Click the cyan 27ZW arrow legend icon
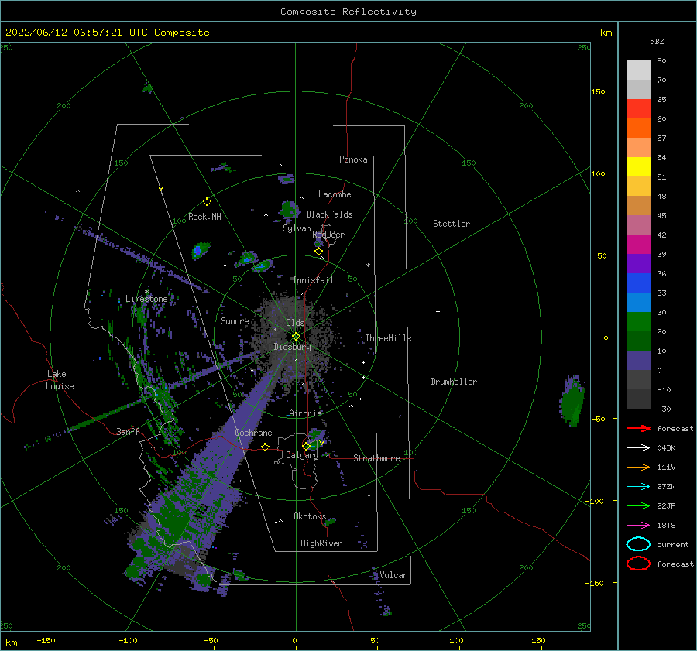Viewport: 697px width, 651px height. [x=638, y=486]
